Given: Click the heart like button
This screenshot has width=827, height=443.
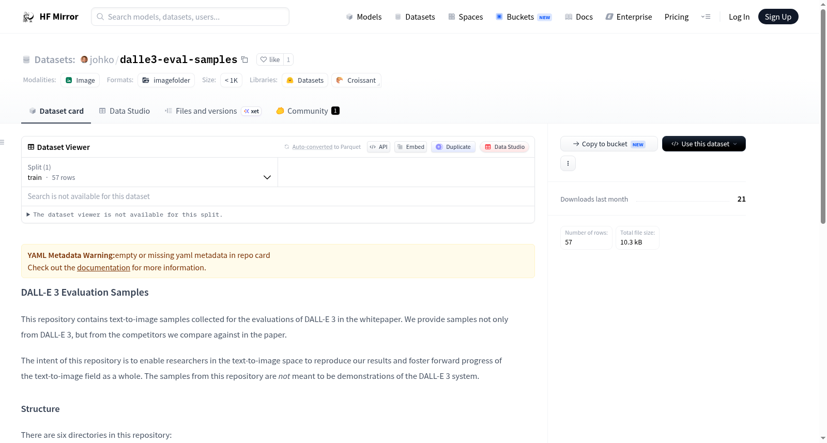Looking at the screenshot, I should (270, 59).
